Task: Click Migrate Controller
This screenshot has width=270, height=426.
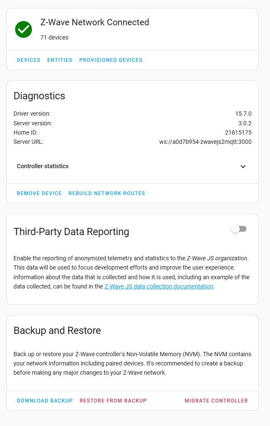Action: tap(216, 401)
